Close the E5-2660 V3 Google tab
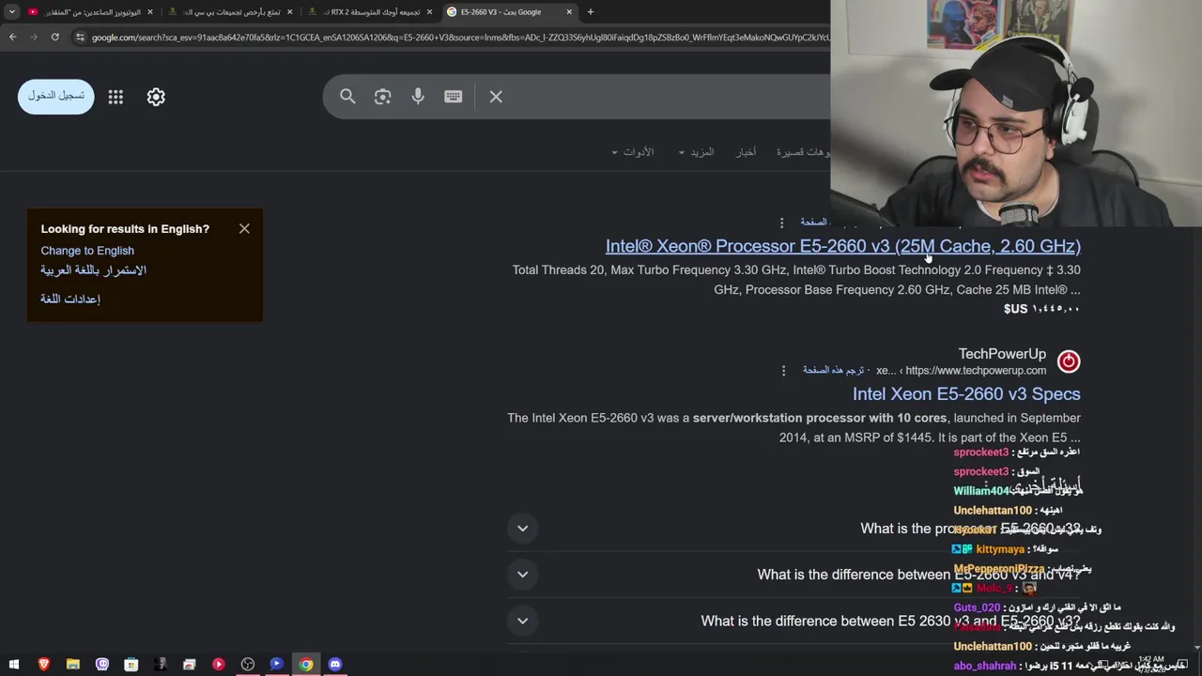The height and width of the screenshot is (676, 1202). pos(569,12)
